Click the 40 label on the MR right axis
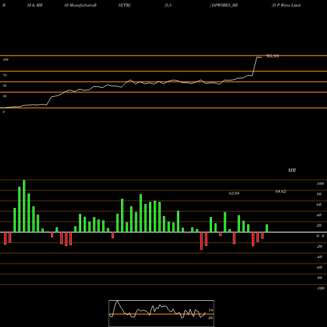The height and width of the screenshot is (327, 327). (x=319, y=215)
